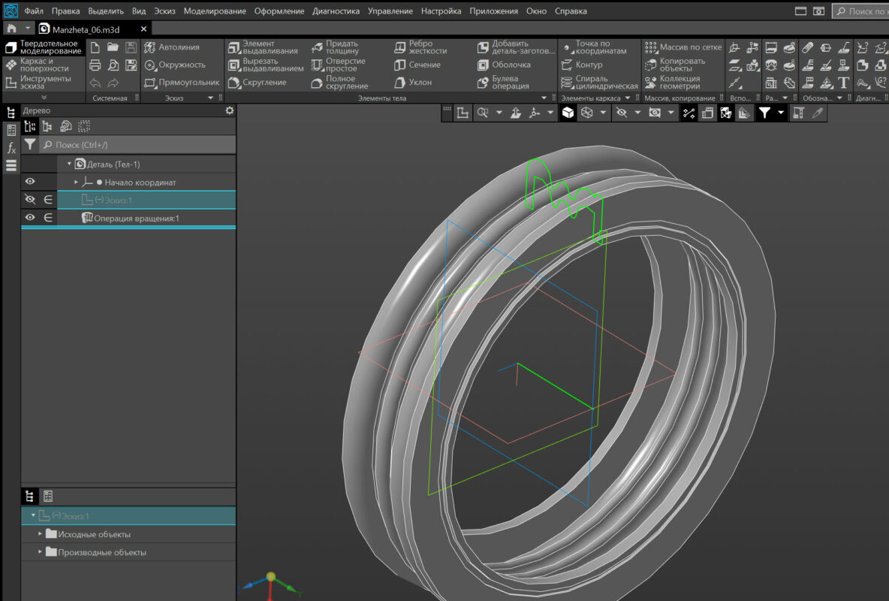The image size is (889, 601).
Task: Open the Эскиз panel dropdown arrow
Action: pyautogui.click(x=210, y=98)
